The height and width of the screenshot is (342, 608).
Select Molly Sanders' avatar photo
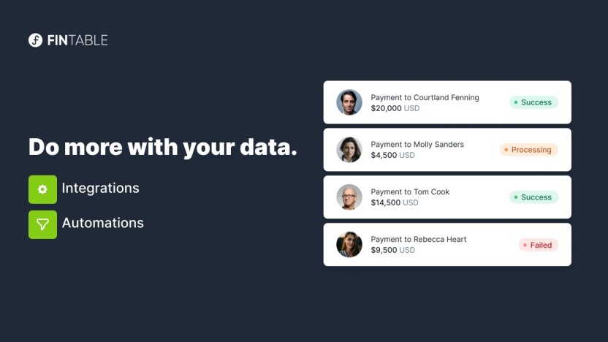pyautogui.click(x=349, y=150)
